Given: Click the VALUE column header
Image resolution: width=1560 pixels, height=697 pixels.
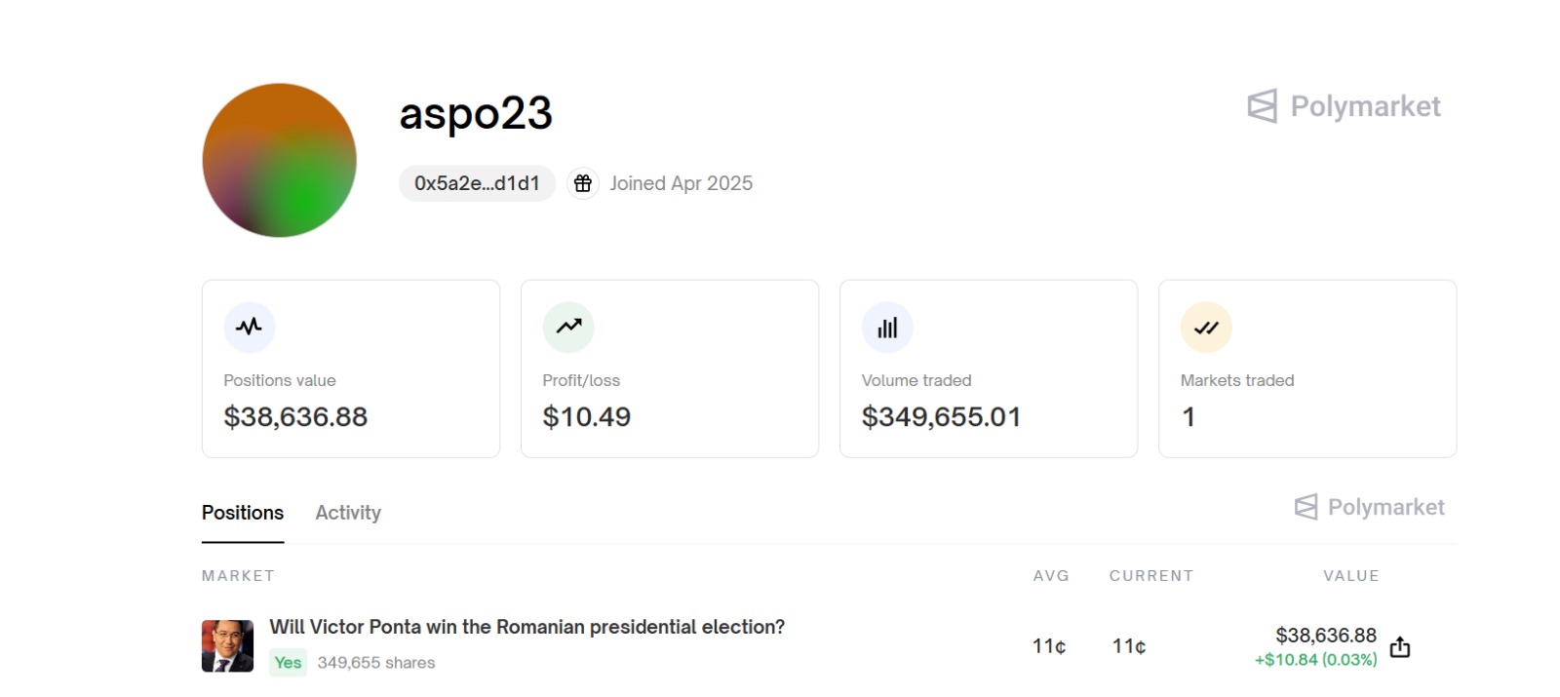Looking at the screenshot, I should point(1350,576).
